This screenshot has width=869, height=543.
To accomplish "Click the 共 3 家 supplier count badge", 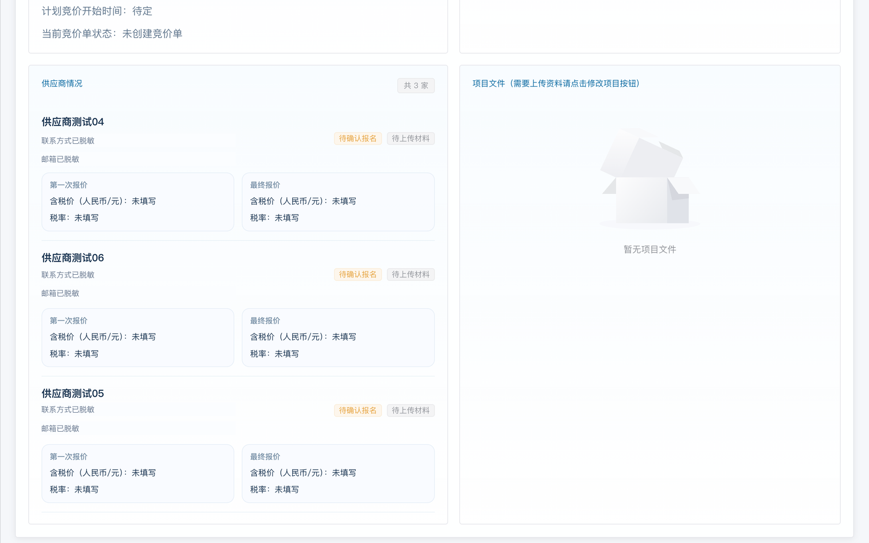I will (415, 86).
